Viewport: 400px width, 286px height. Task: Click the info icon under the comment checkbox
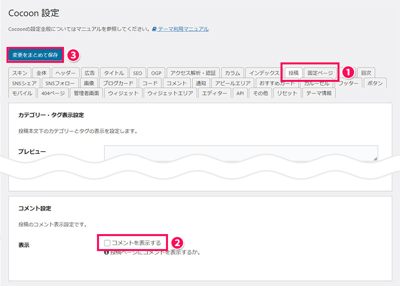coord(106,253)
